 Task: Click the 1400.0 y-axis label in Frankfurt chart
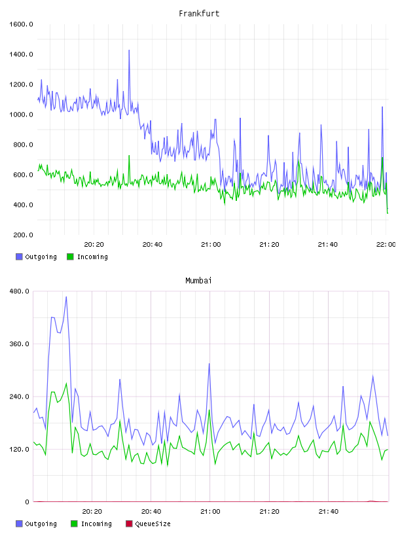coord(21,54)
